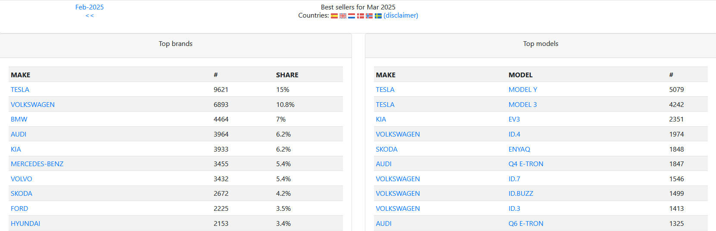
Task: Click the SHARE column header
Action: click(x=287, y=75)
